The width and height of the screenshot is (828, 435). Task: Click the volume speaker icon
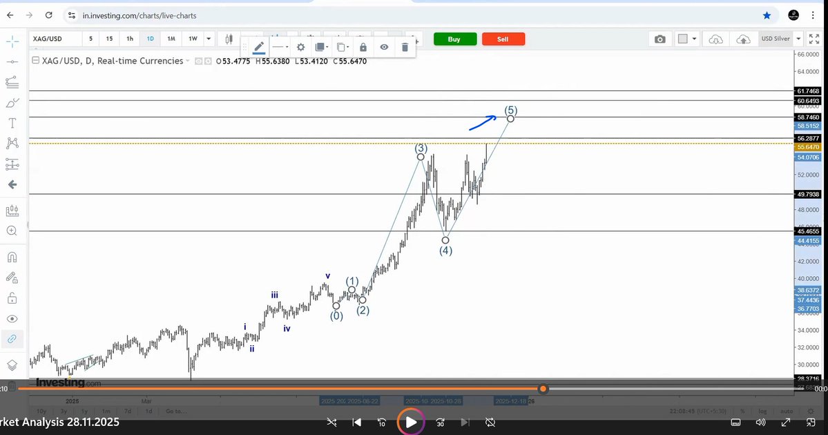coord(760,422)
